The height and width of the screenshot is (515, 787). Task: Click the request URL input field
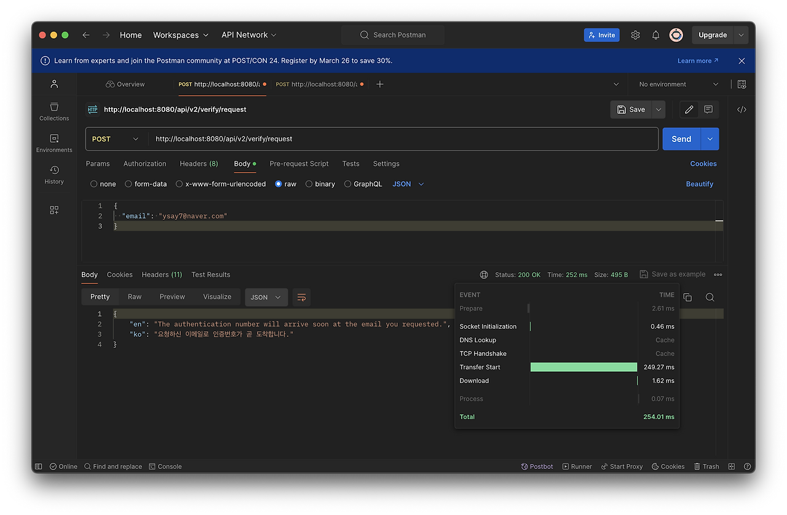point(403,139)
